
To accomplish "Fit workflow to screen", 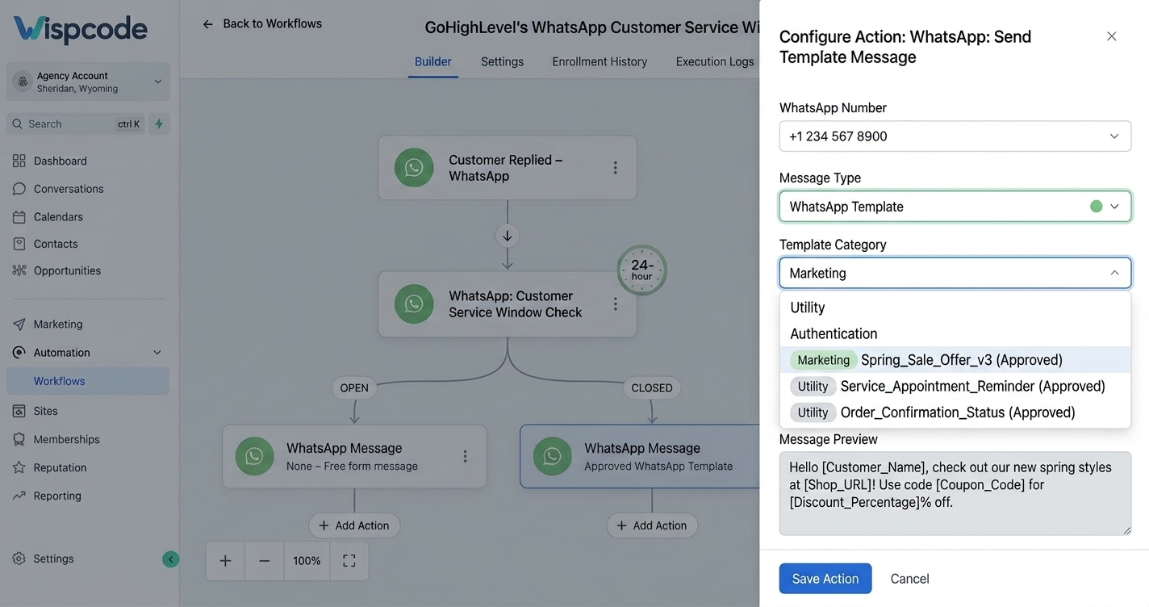I will point(349,561).
